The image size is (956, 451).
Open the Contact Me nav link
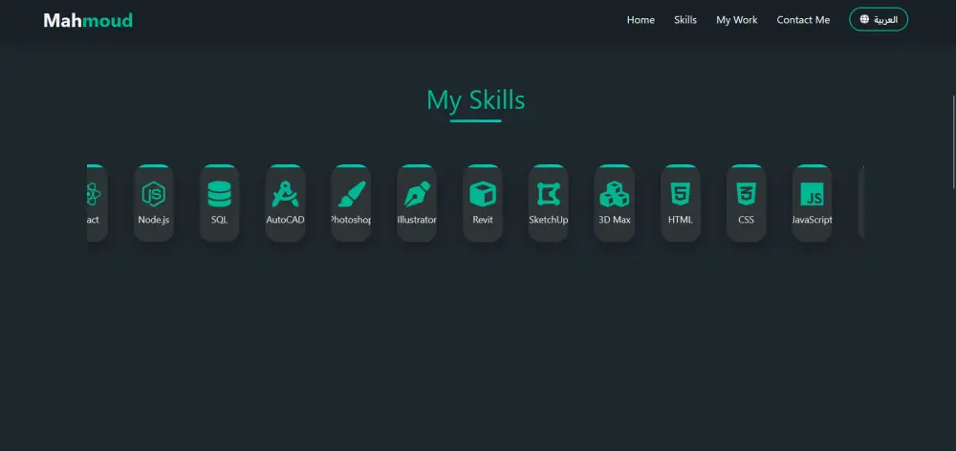[x=803, y=20]
